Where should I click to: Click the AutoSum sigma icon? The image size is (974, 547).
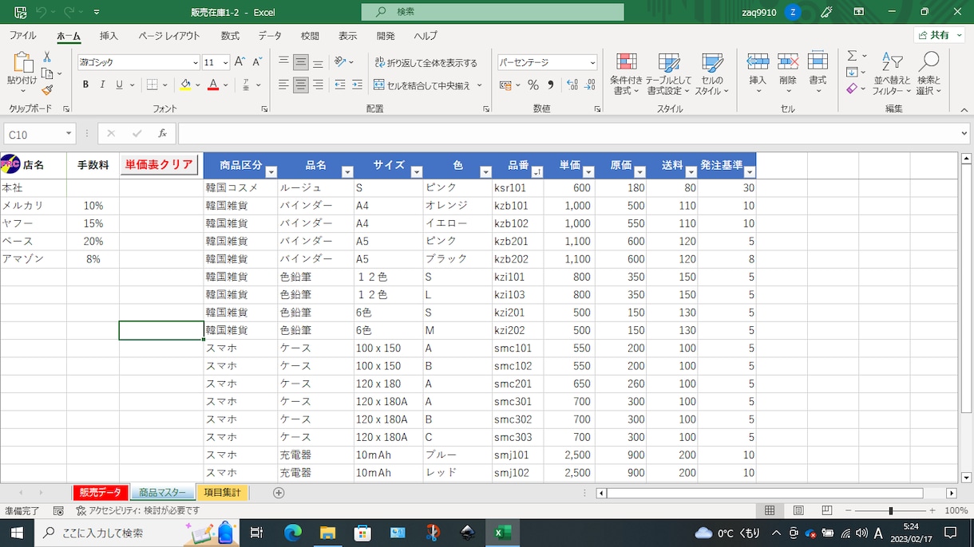tap(852, 56)
